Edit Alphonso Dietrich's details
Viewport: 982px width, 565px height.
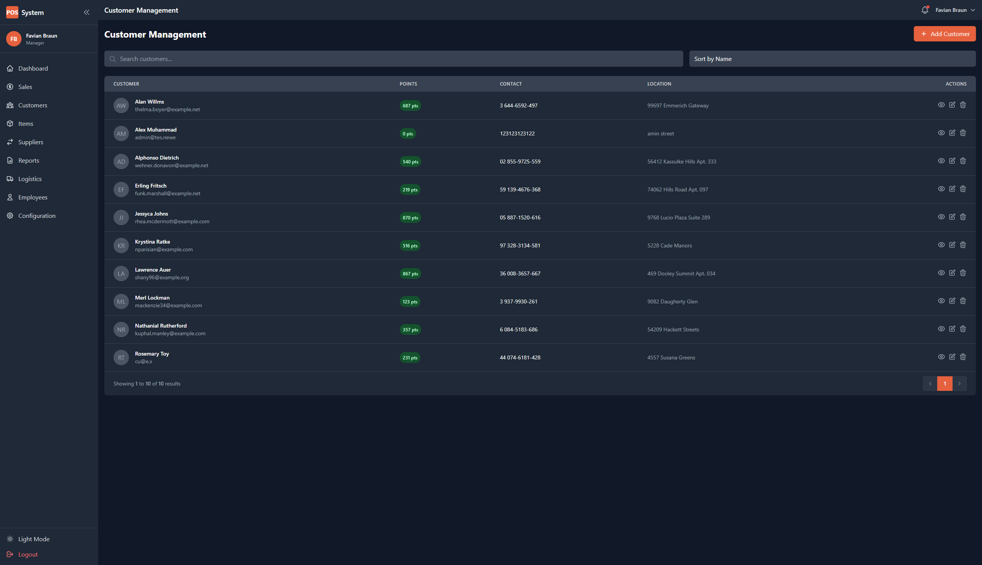952,161
